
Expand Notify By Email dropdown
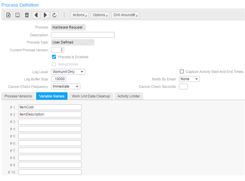pos(189,79)
